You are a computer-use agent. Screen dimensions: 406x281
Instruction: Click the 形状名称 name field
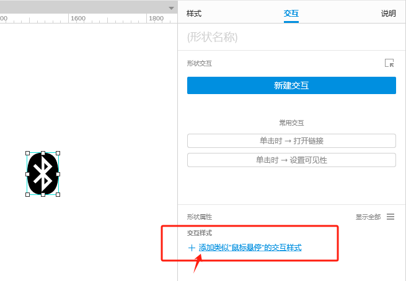click(x=291, y=37)
